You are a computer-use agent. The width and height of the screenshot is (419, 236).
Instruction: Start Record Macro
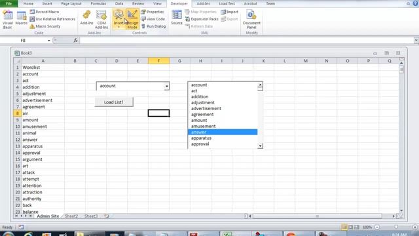(x=45, y=12)
